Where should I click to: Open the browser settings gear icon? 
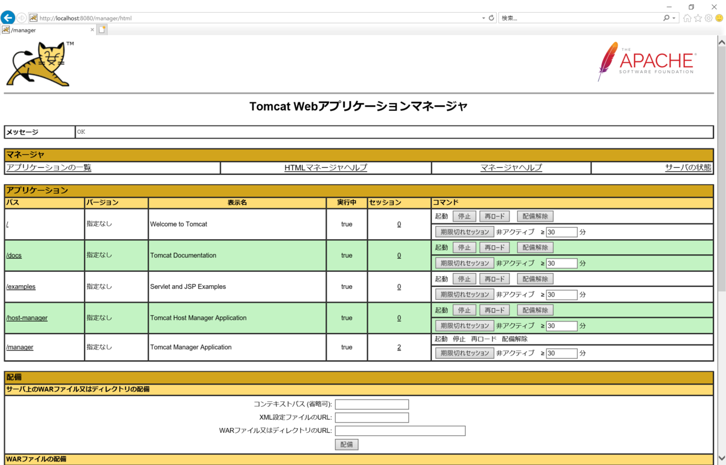coord(708,18)
